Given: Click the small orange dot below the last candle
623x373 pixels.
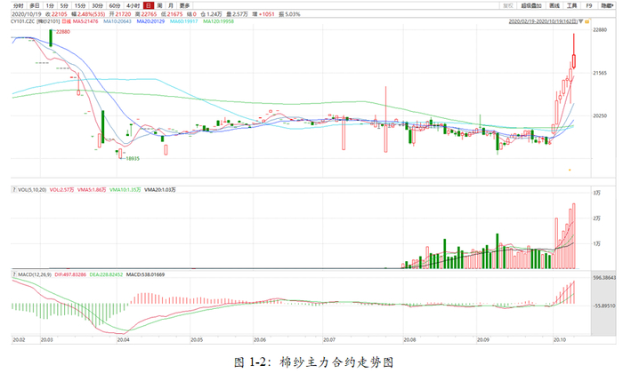Looking at the screenshot, I should coord(570,170).
